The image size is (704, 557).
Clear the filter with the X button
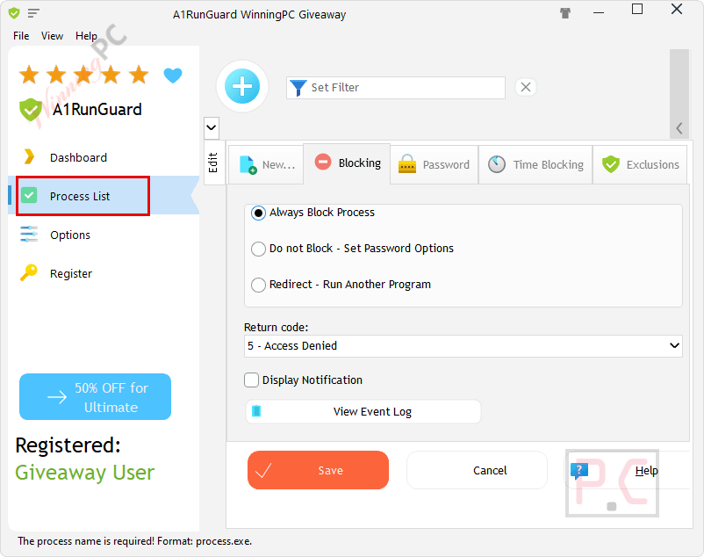click(x=526, y=87)
